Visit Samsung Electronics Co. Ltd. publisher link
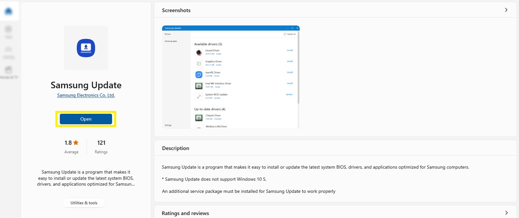This screenshot has height=218, width=519. coord(86,95)
